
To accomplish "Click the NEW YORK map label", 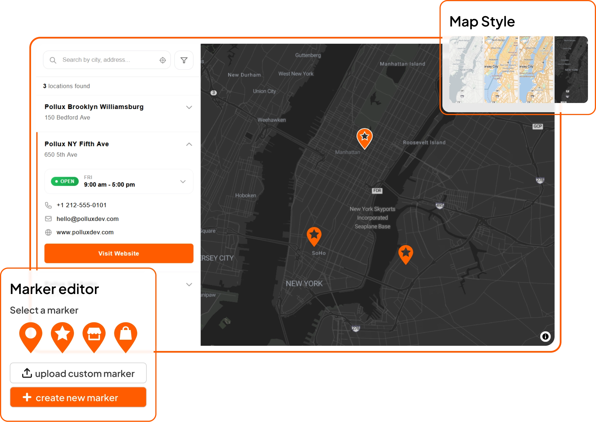I will 304,284.
